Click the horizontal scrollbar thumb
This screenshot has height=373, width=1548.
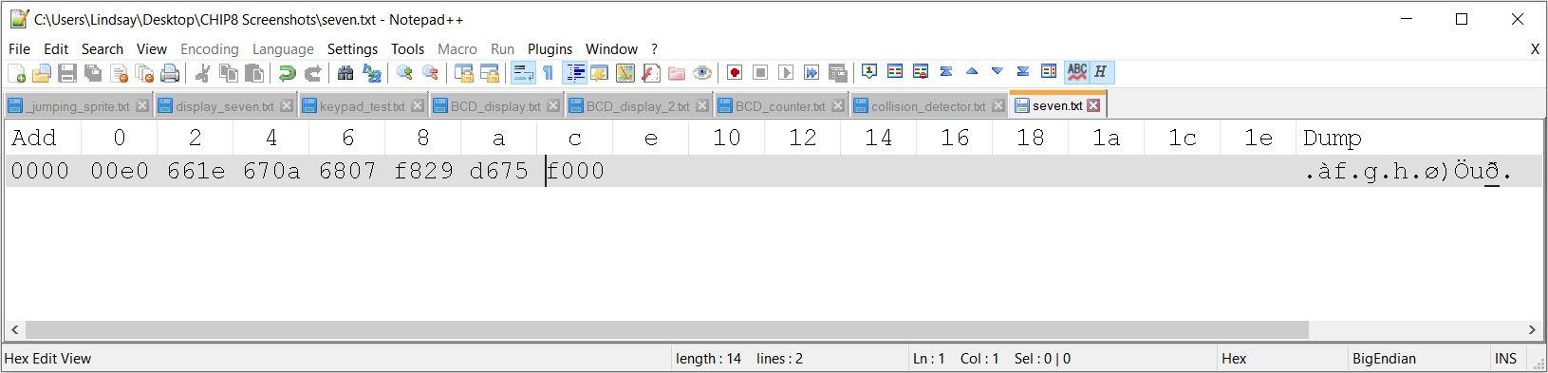point(666,329)
